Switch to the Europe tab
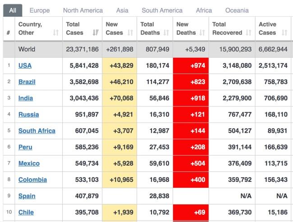This screenshot has width=293, height=222. pos(40,10)
